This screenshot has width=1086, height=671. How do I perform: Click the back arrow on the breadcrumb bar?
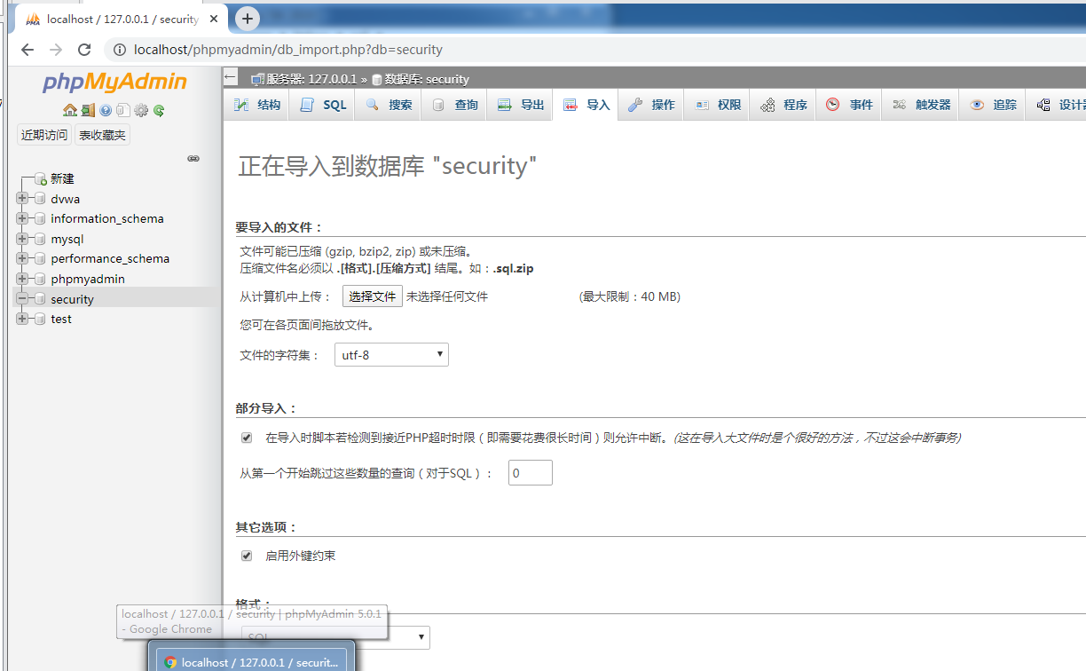(230, 78)
